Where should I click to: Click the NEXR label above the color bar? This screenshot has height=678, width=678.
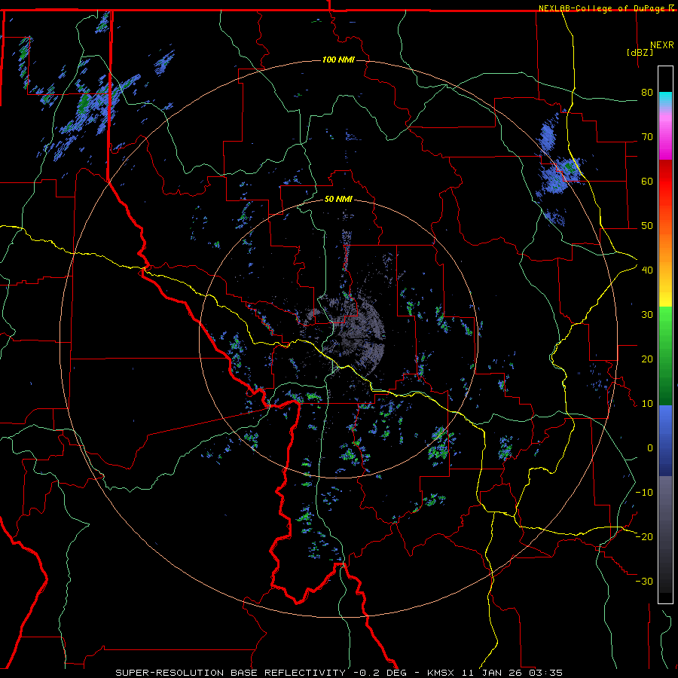[662, 45]
